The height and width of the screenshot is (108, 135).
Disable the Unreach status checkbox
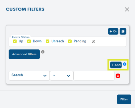47,41
